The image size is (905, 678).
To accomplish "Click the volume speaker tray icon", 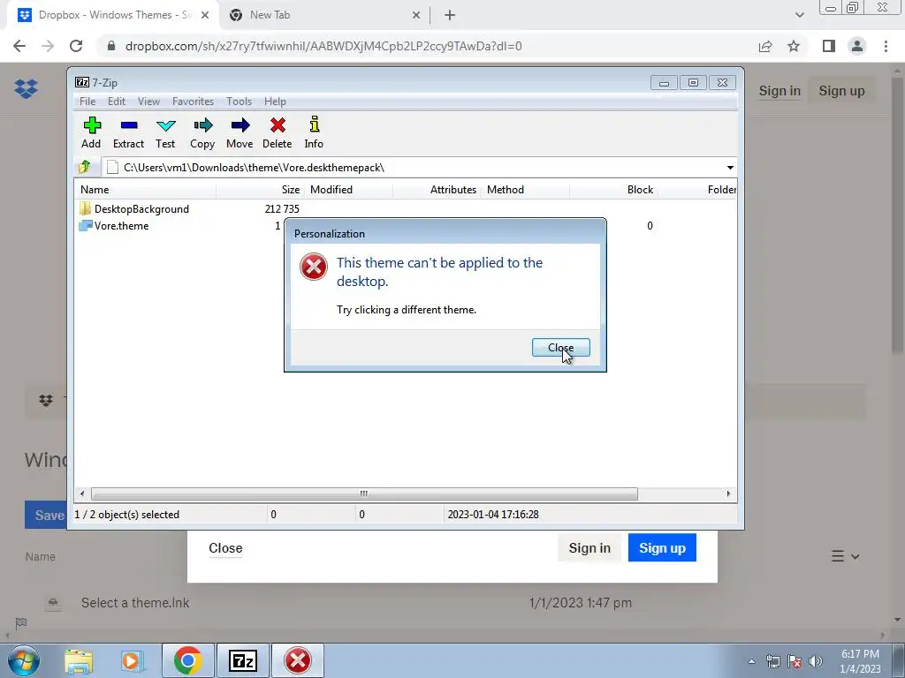I will (x=816, y=661).
